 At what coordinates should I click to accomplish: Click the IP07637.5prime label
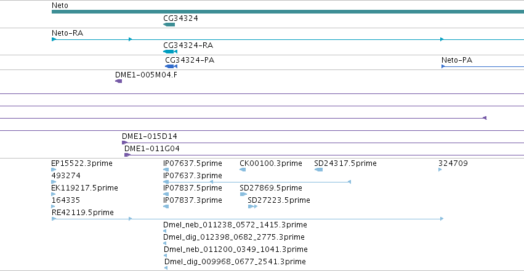(x=193, y=163)
